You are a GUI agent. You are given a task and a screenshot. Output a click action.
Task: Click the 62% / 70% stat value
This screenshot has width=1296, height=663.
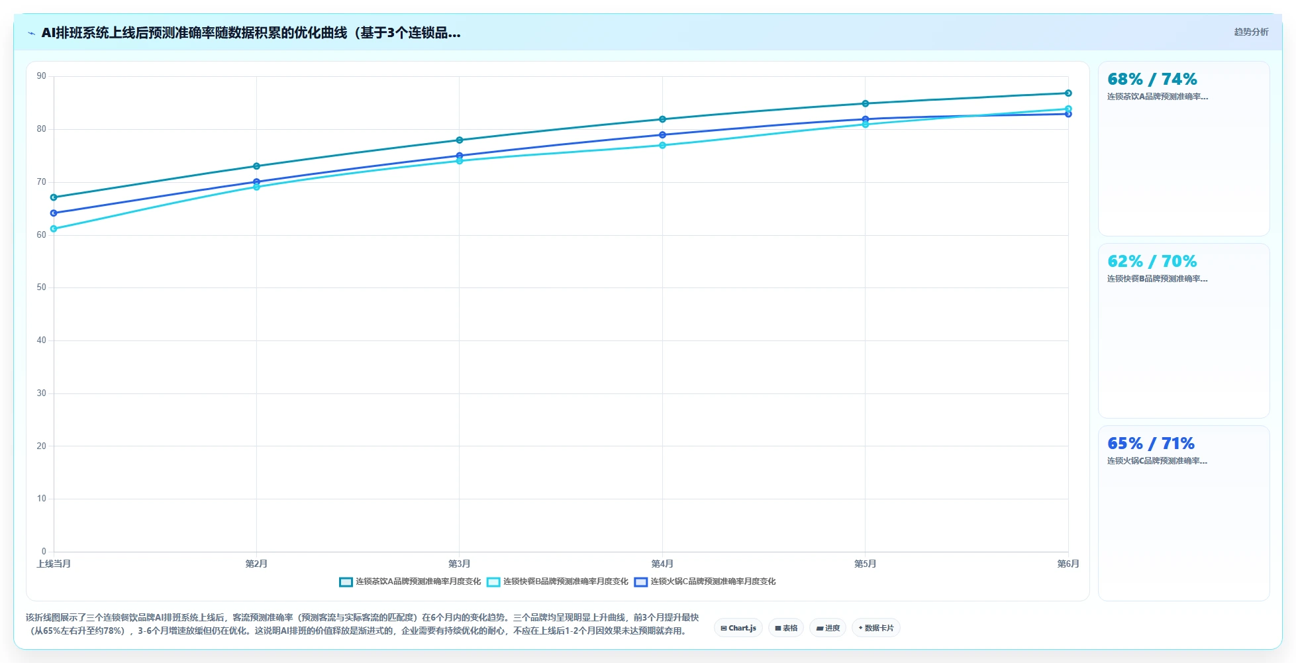1152,262
